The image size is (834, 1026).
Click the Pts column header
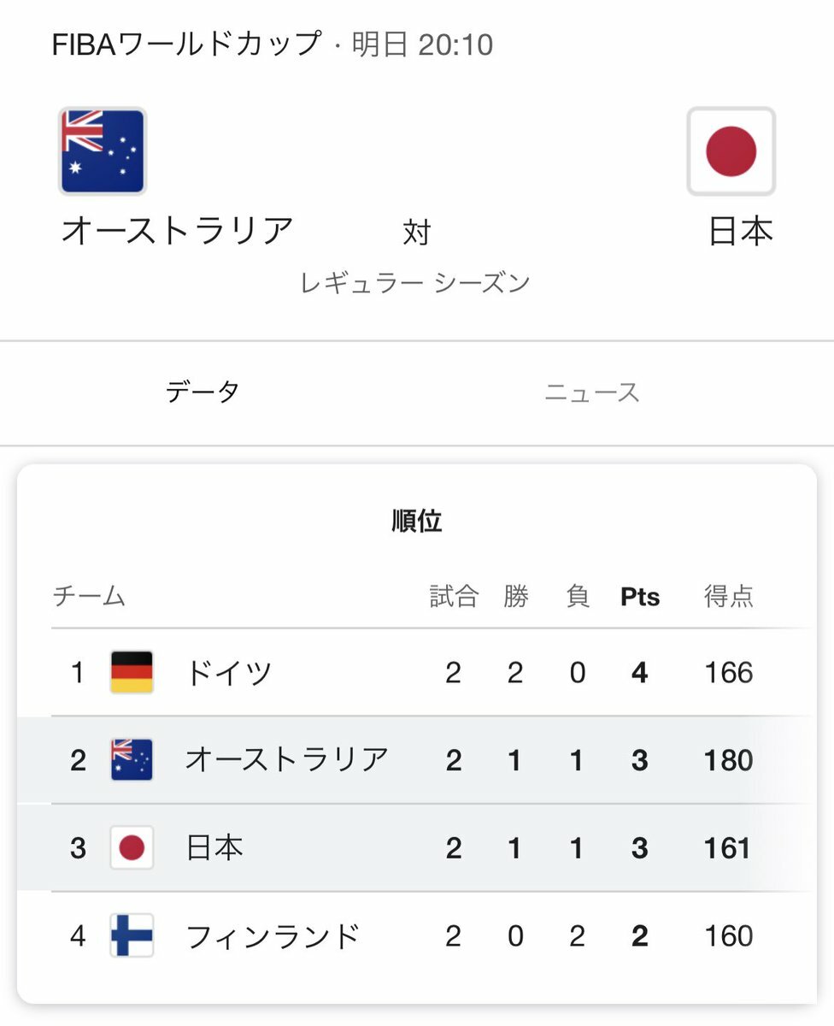tap(640, 597)
